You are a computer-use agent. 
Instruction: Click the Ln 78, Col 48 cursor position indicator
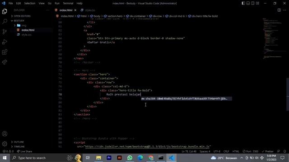189,151
